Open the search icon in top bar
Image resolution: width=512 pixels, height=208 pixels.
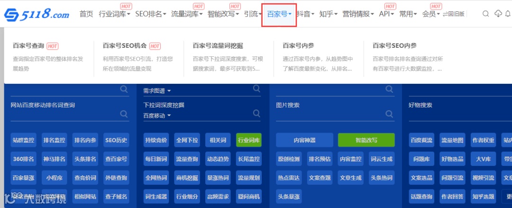tap(485, 14)
